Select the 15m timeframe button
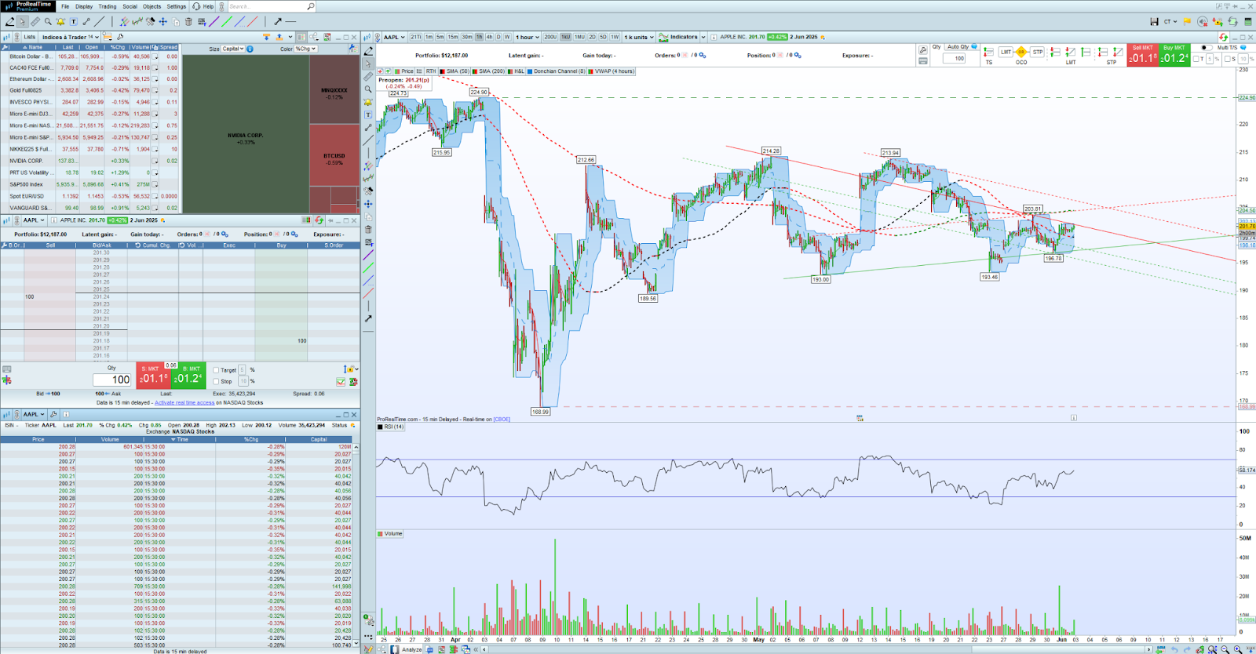This screenshot has height=654, width=1256. coord(453,37)
